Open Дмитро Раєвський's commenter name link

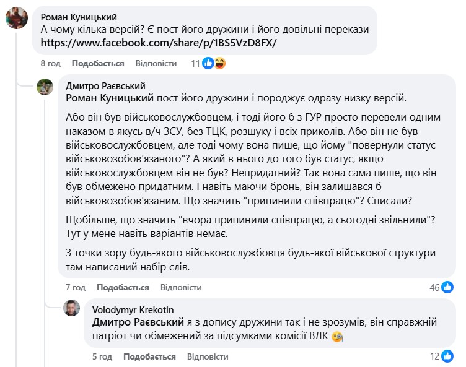[x=106, y=86]
